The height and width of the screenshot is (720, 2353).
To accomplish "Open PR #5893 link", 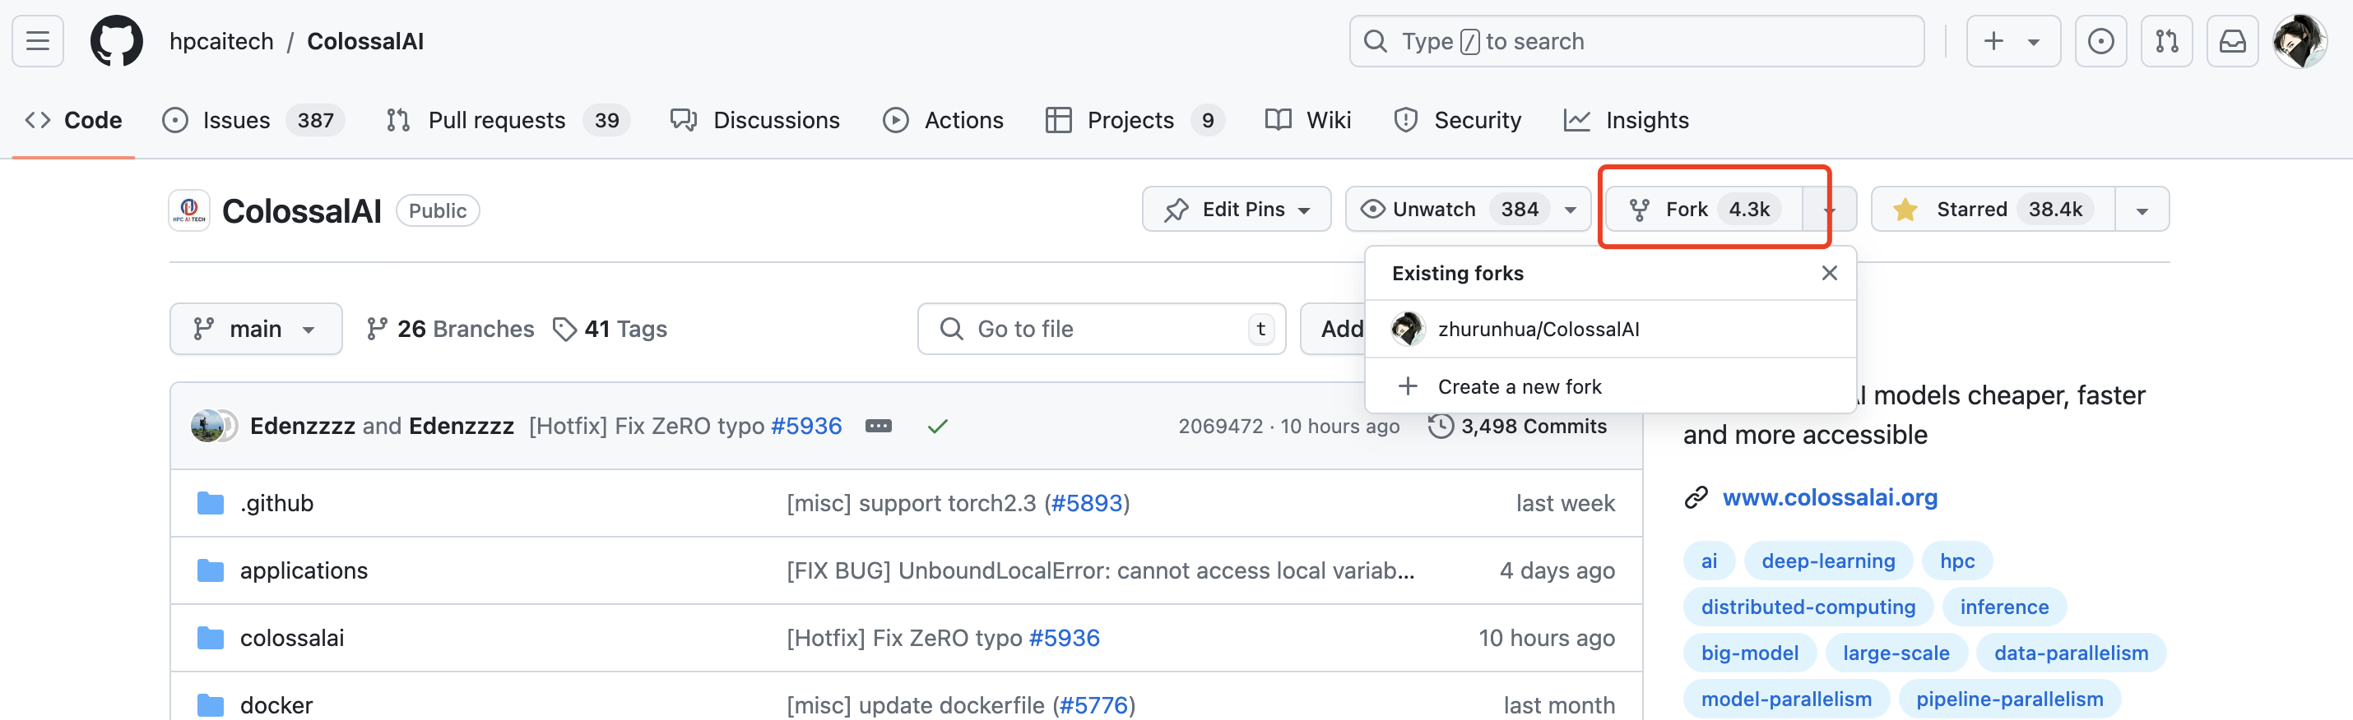I will 1087,503.
